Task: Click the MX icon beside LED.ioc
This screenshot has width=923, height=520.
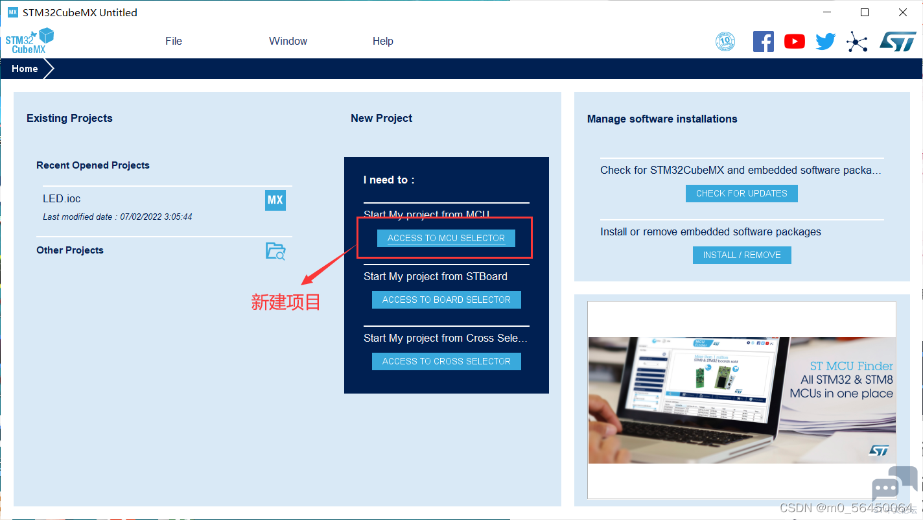Action: (275, 200)
